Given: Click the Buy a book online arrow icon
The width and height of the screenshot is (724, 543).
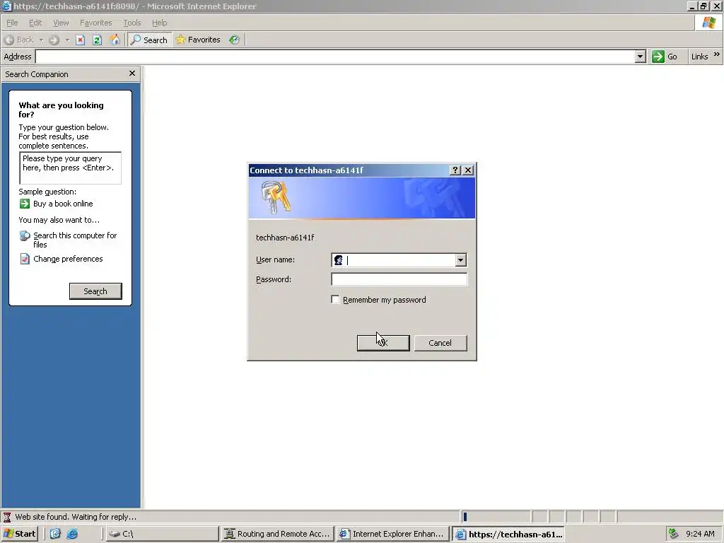Looking at the screenshot, I should point(25,204).
